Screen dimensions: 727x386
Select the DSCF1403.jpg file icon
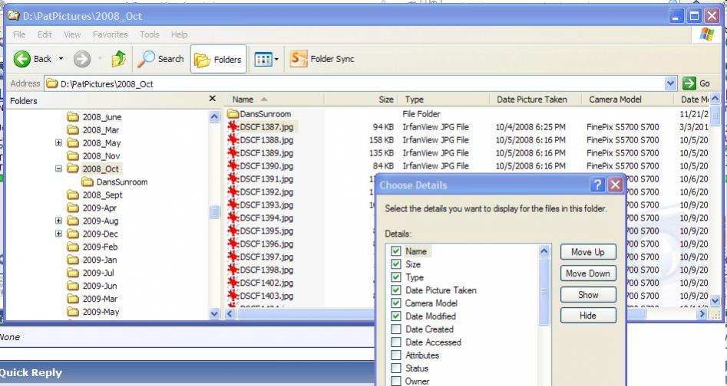[233, 296]
